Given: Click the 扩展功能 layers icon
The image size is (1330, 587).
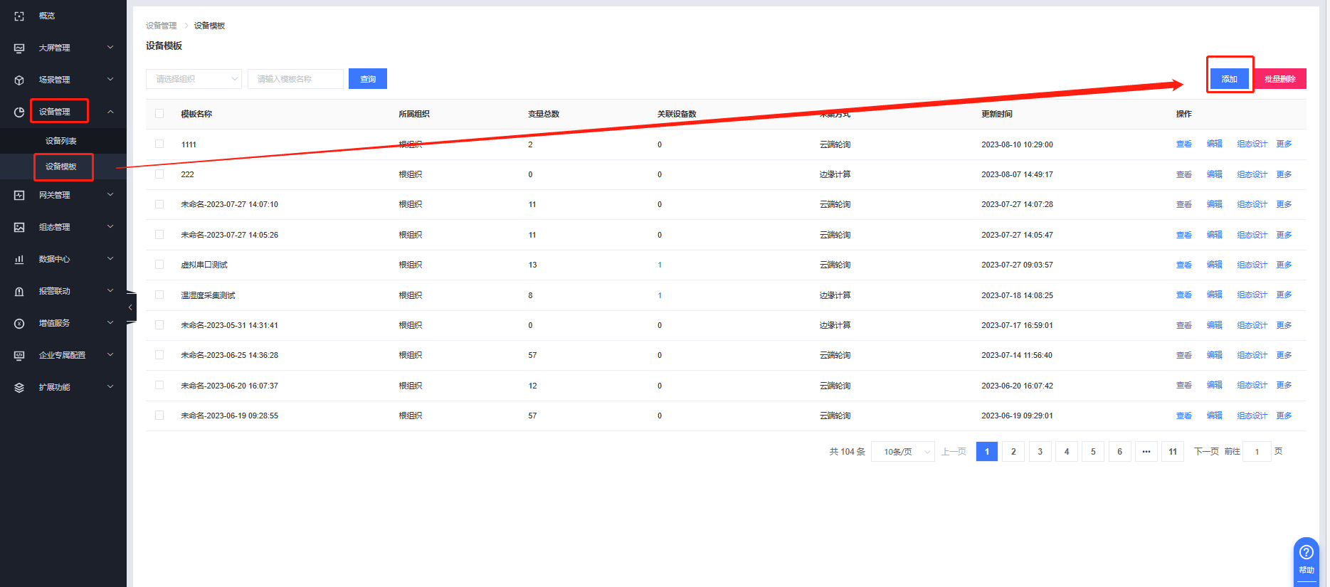Looking at the screenshot, I should 19,387.
